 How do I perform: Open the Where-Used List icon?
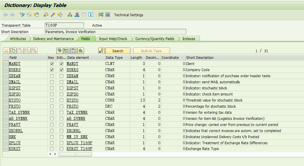click(x=60, y=15)
